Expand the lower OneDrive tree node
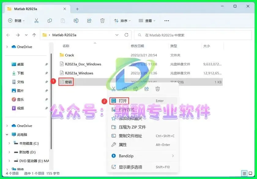Viewport: 257px width, 179px height. [x=7, y=126]
